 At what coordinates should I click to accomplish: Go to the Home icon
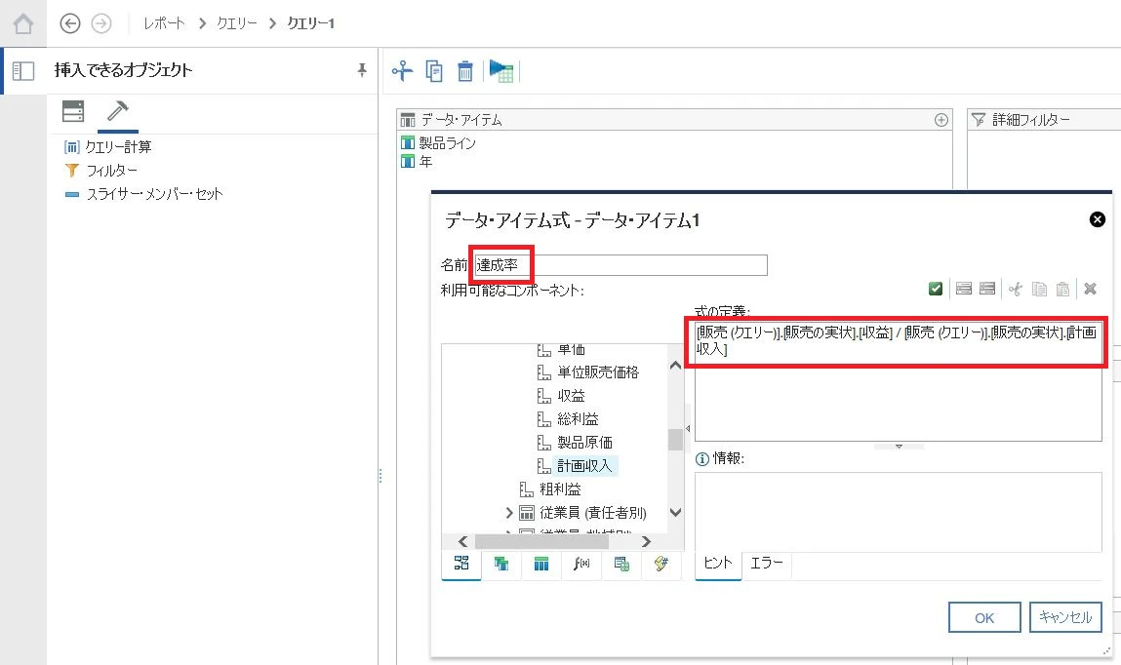(23, 23)
